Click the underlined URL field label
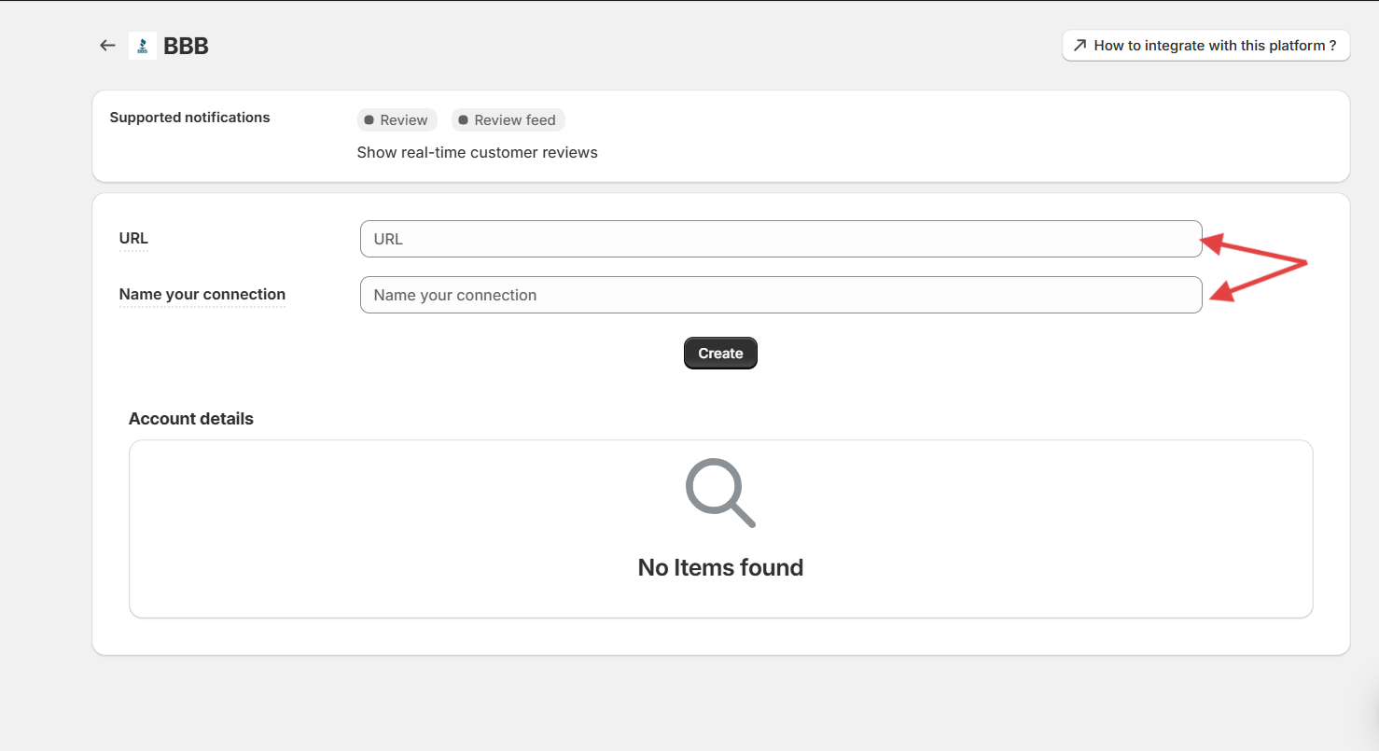The image size is (1379, 751). [133, 239]
